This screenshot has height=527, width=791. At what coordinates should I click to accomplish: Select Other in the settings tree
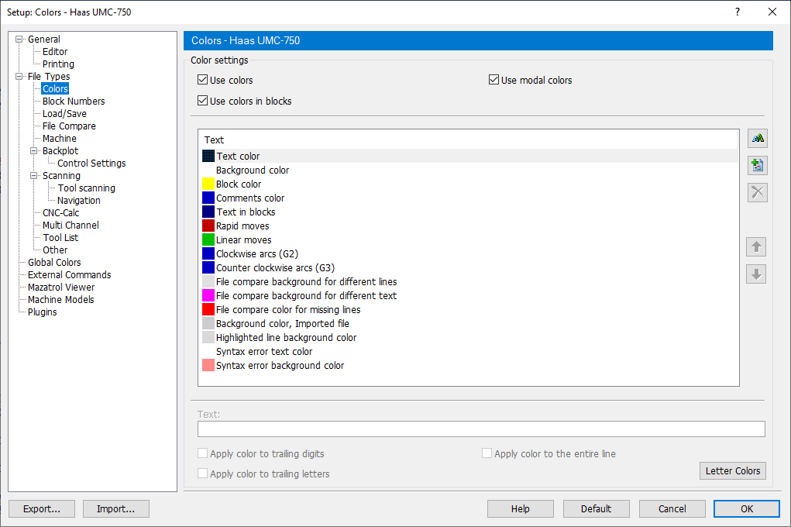click(55, 250)
